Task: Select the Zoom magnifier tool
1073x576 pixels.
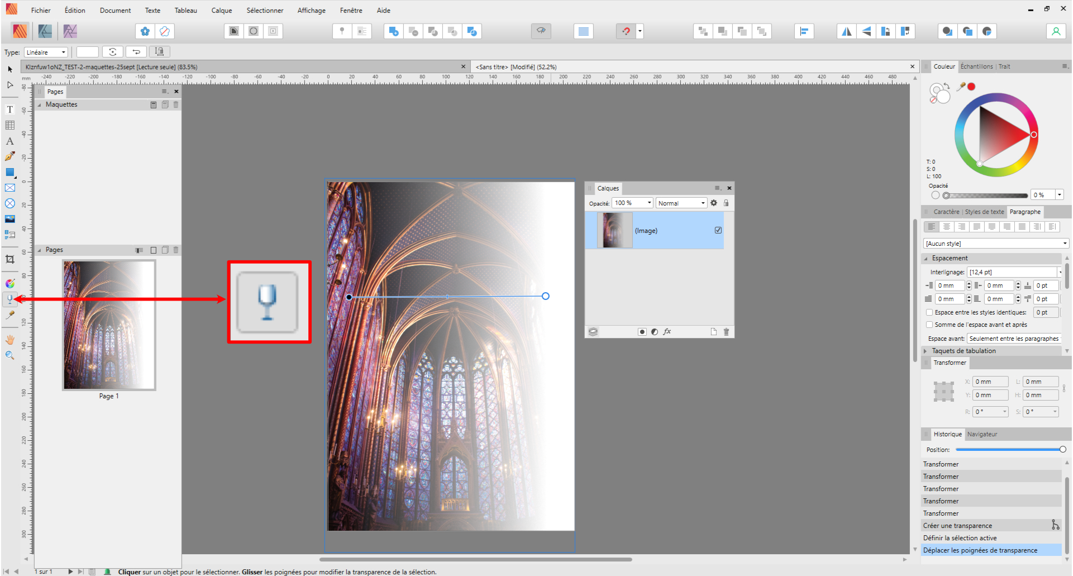Action: (10, 355)
